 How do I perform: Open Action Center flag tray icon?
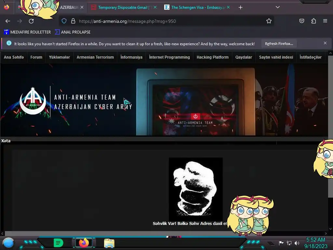pos(281,243)
